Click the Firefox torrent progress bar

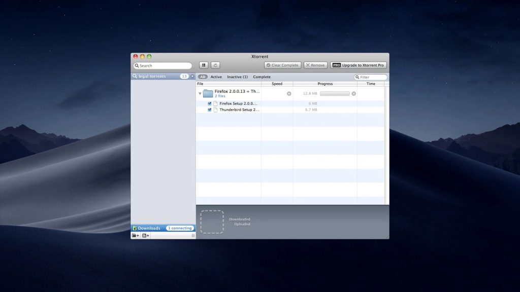tap(335, 93)
